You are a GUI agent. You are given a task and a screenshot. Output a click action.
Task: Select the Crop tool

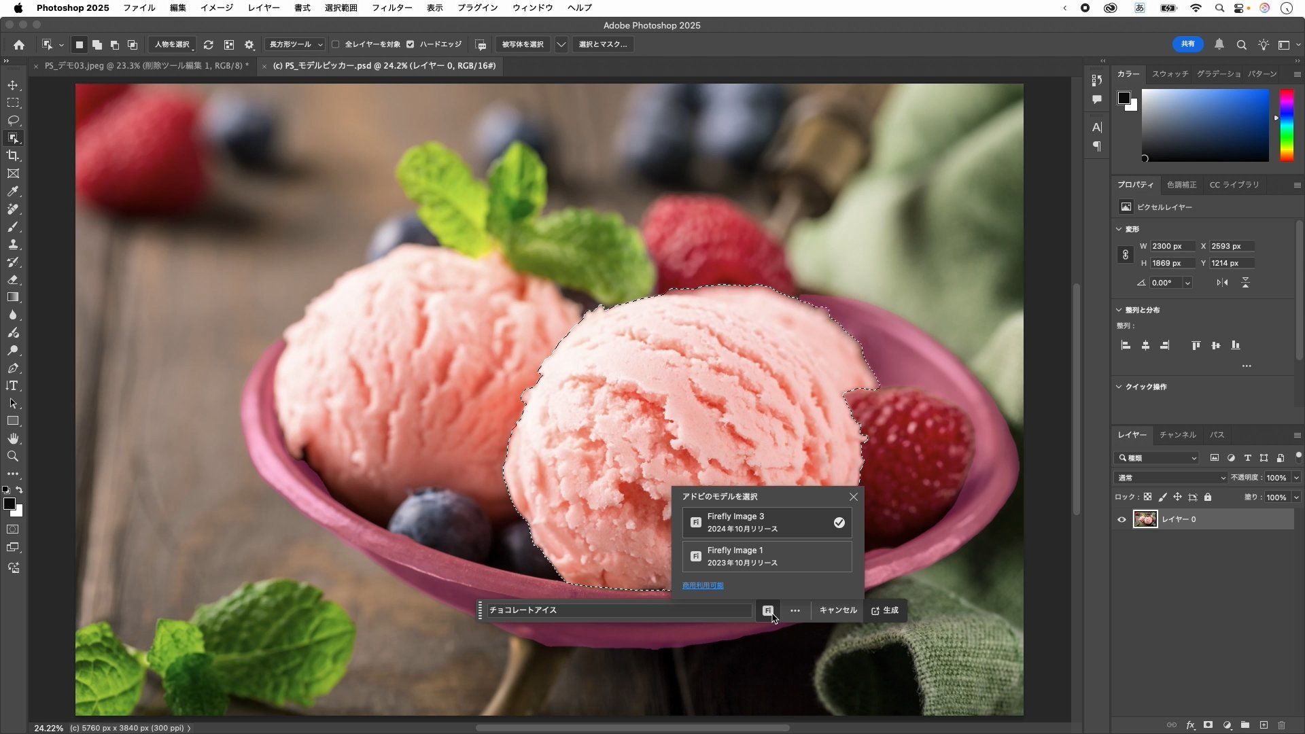[x=13, y=156]
